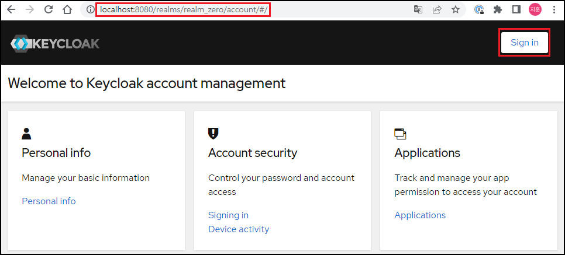Open the extensions puzzle piece icon
Screen dimensions: 565x255
(x=498, y=10)
